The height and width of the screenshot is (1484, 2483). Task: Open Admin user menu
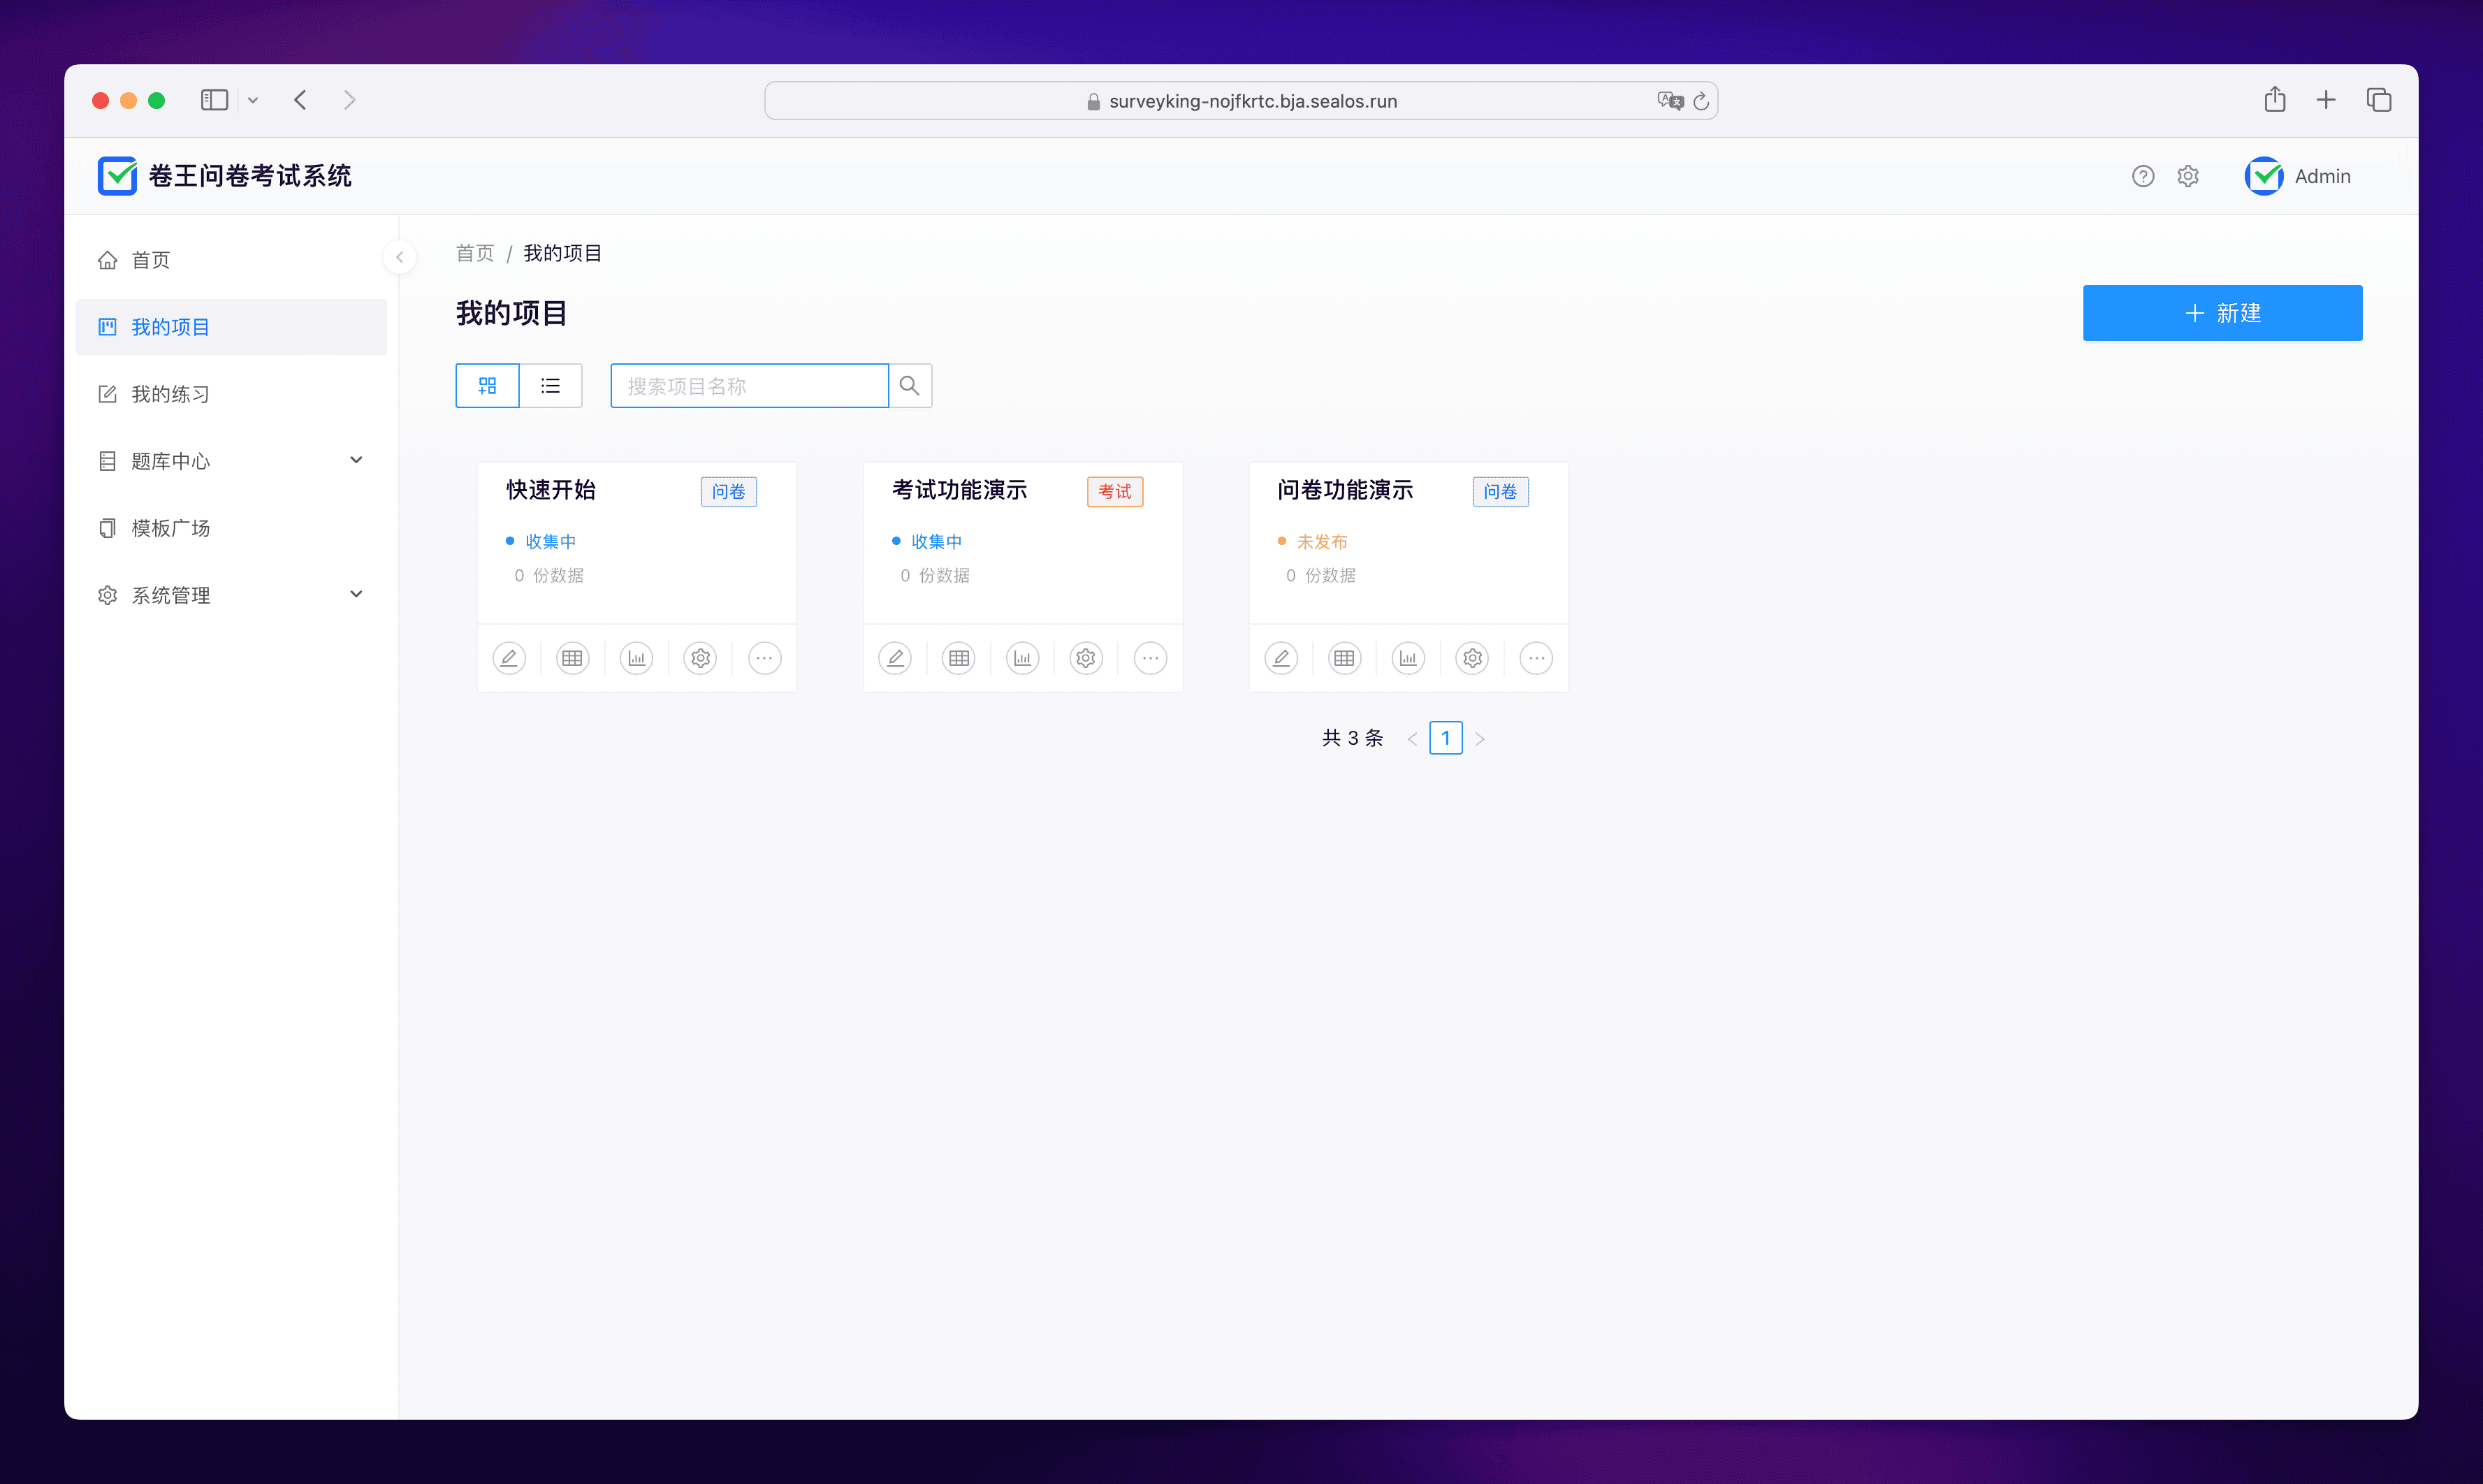point(2298,176)
